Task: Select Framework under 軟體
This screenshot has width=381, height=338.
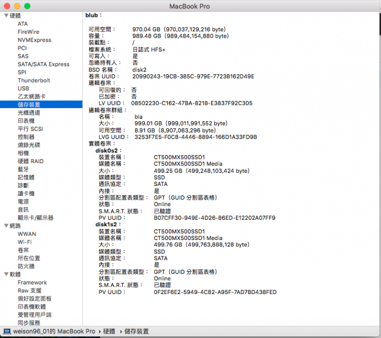Action: [x=32, y=282]
